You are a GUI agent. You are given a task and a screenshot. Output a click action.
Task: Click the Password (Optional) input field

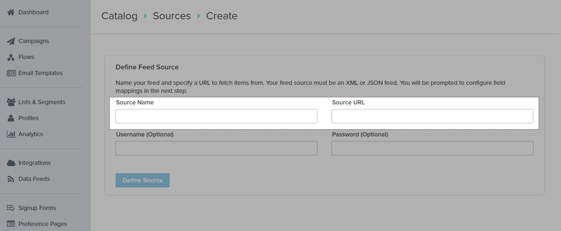[432, 148]
